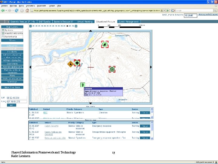Click the padlock icon in status bar
This screenshot has height=164, width=218.
click(x=216, y=162)
